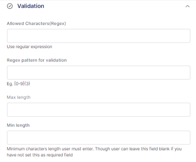Viewport: 196px width, 162px height.
Task: Collapse the Validation section with the chevron
Action: pyautogui.click(x=187, y=6)
